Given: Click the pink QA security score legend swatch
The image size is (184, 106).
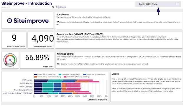Looking at the screenshot, I should (65, 77).
